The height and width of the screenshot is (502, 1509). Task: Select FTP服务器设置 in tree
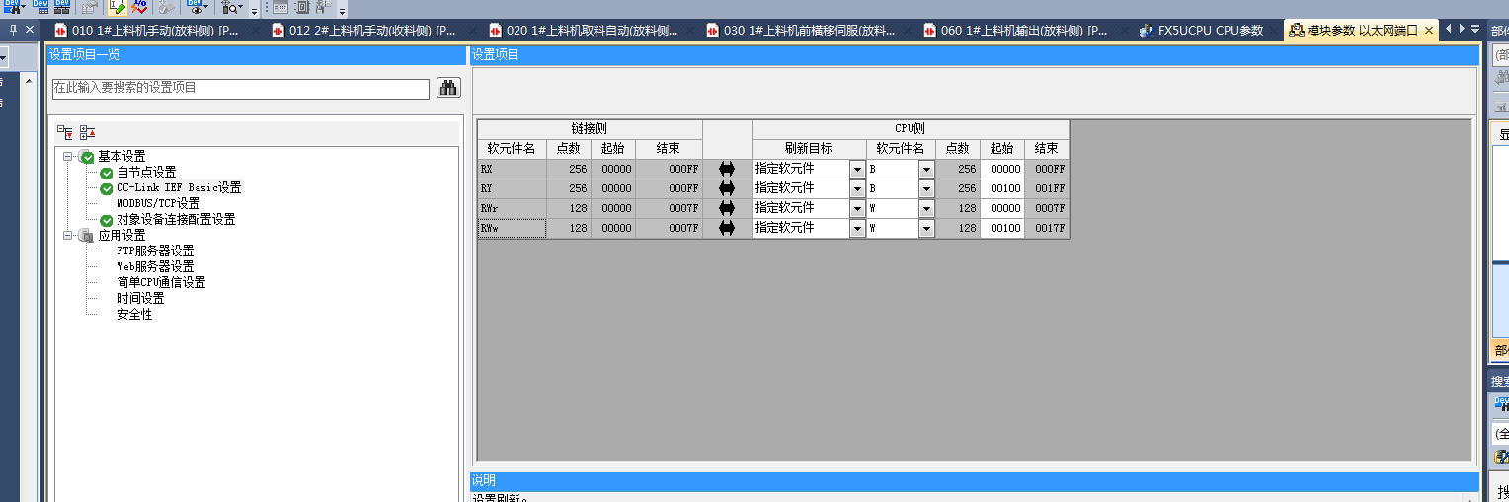pyautogui.click(x=155, y=251)
